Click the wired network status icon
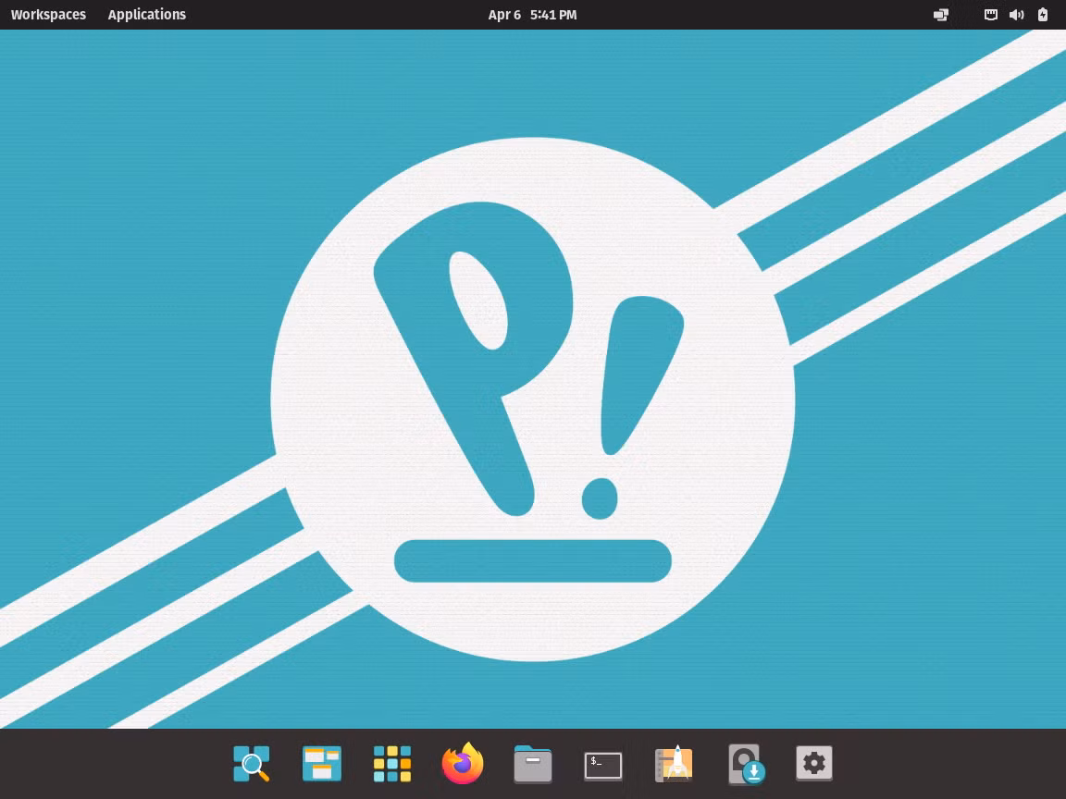This screenshot has width=1066, height=799. [x=990, y=14]
